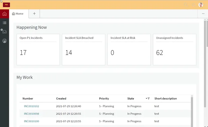Open the Unassigned Incidents card
Image resolution: width=208 pixels, height=127 pixels.
(175, 49)
